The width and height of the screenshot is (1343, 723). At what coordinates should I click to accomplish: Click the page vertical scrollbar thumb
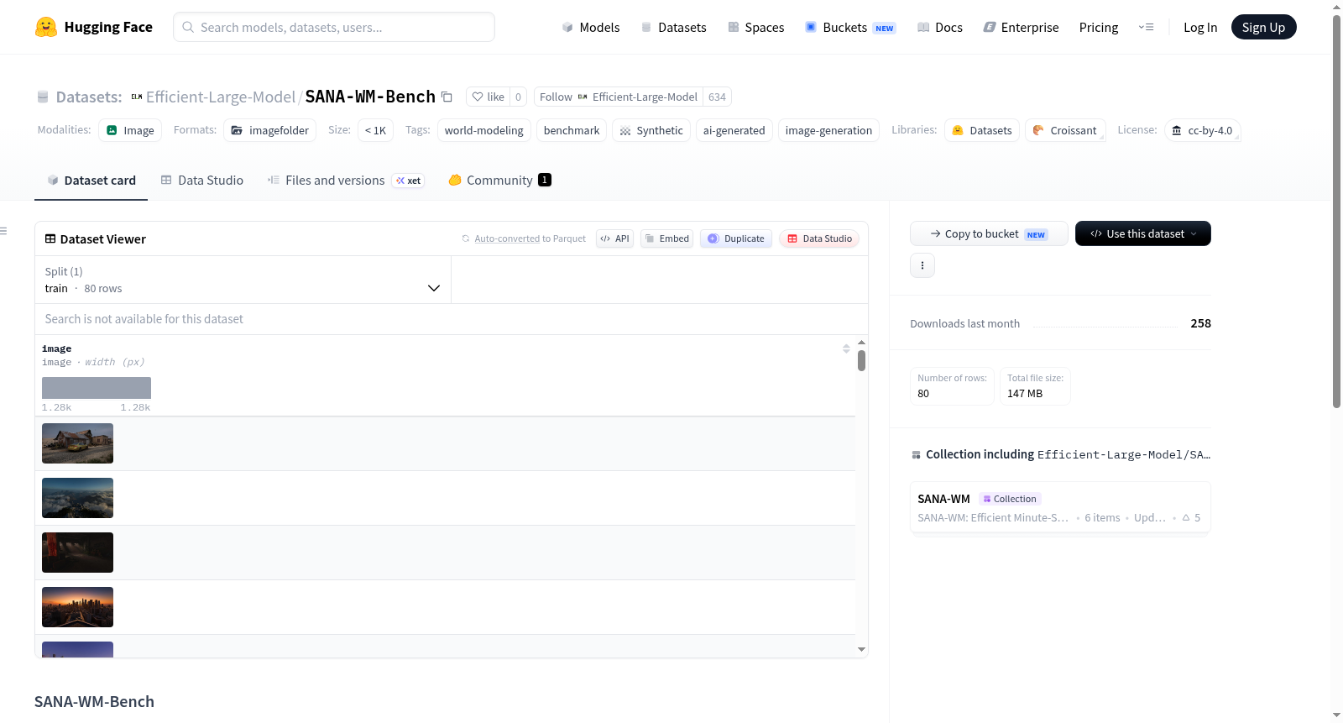tap(1336, 210)
